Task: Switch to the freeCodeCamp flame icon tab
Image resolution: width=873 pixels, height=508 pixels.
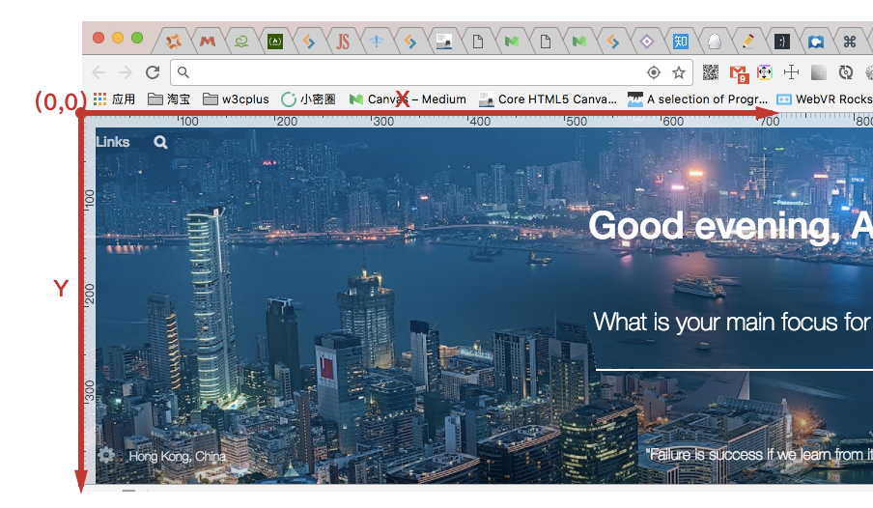Action: click(x=275, y=42)
